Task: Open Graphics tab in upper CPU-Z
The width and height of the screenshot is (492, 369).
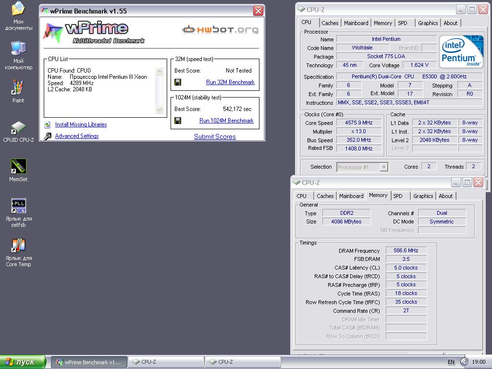Action: (428, 23)
